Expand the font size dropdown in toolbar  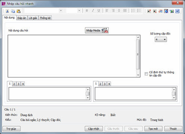(x=79, y=11)
